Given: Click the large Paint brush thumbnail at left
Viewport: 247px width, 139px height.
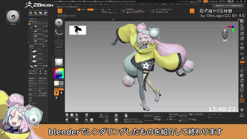Looking at the screenshot, I should point(13,18).
